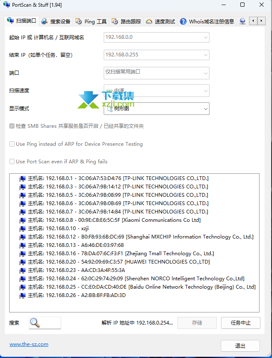Click the computer icon for host 192.168.0.24
Image resolution: width=272 pixels, height=358 pixels.
pos(22,279)
